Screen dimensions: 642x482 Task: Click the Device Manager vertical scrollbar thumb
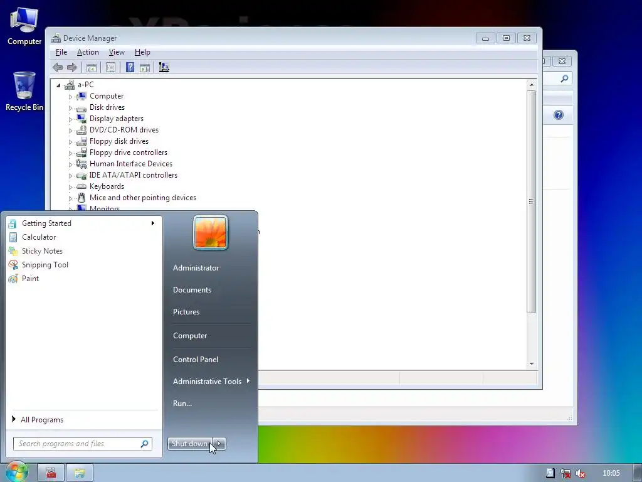pos(532,201)
